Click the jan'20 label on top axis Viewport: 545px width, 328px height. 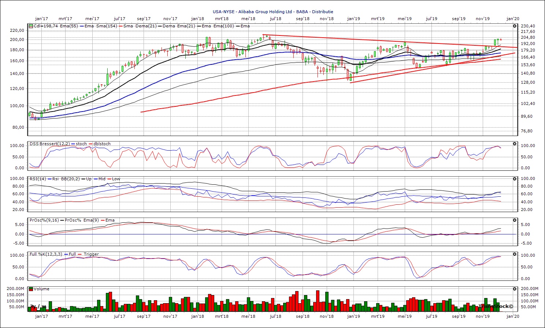click(x=512, y=19)
